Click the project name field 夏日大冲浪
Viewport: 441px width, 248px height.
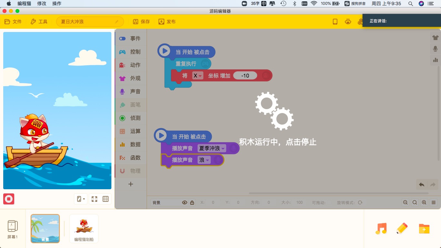90,22
